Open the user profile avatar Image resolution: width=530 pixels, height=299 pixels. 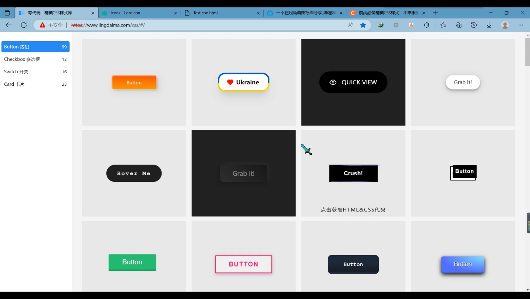(505, 25)
